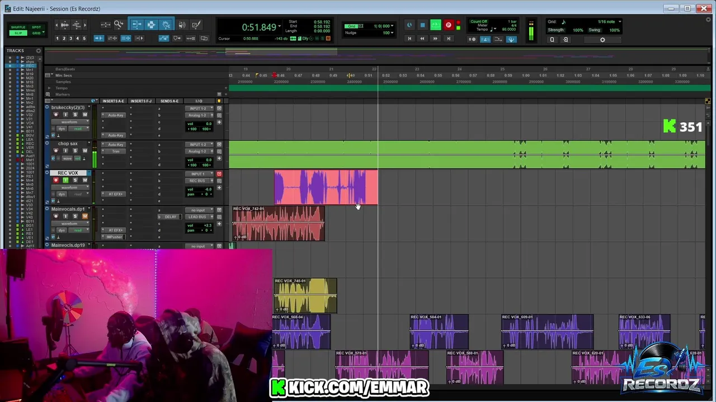Viewport: 716px width, 402px height.
Task: Open the Grid value dropdown arrow
Action: point(392,26)
